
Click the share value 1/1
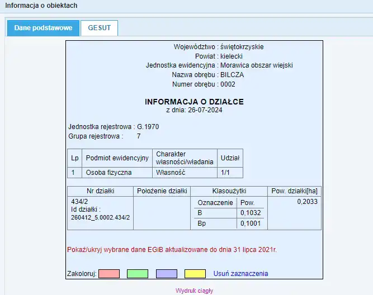(x=225, y=172)
